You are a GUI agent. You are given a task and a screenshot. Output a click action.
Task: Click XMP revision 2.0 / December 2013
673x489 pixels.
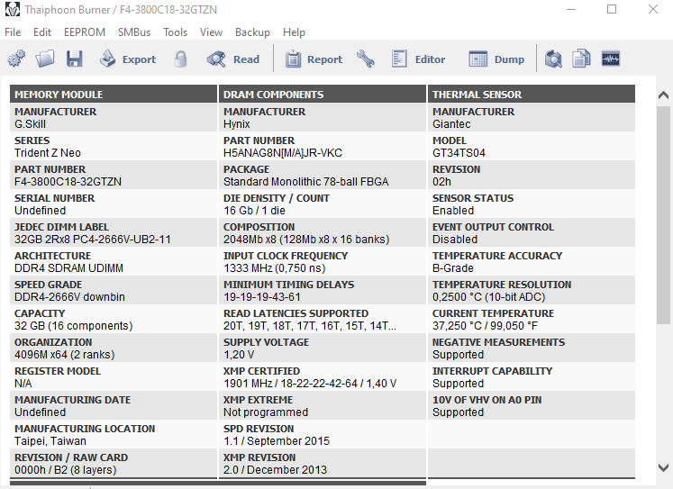275,470
